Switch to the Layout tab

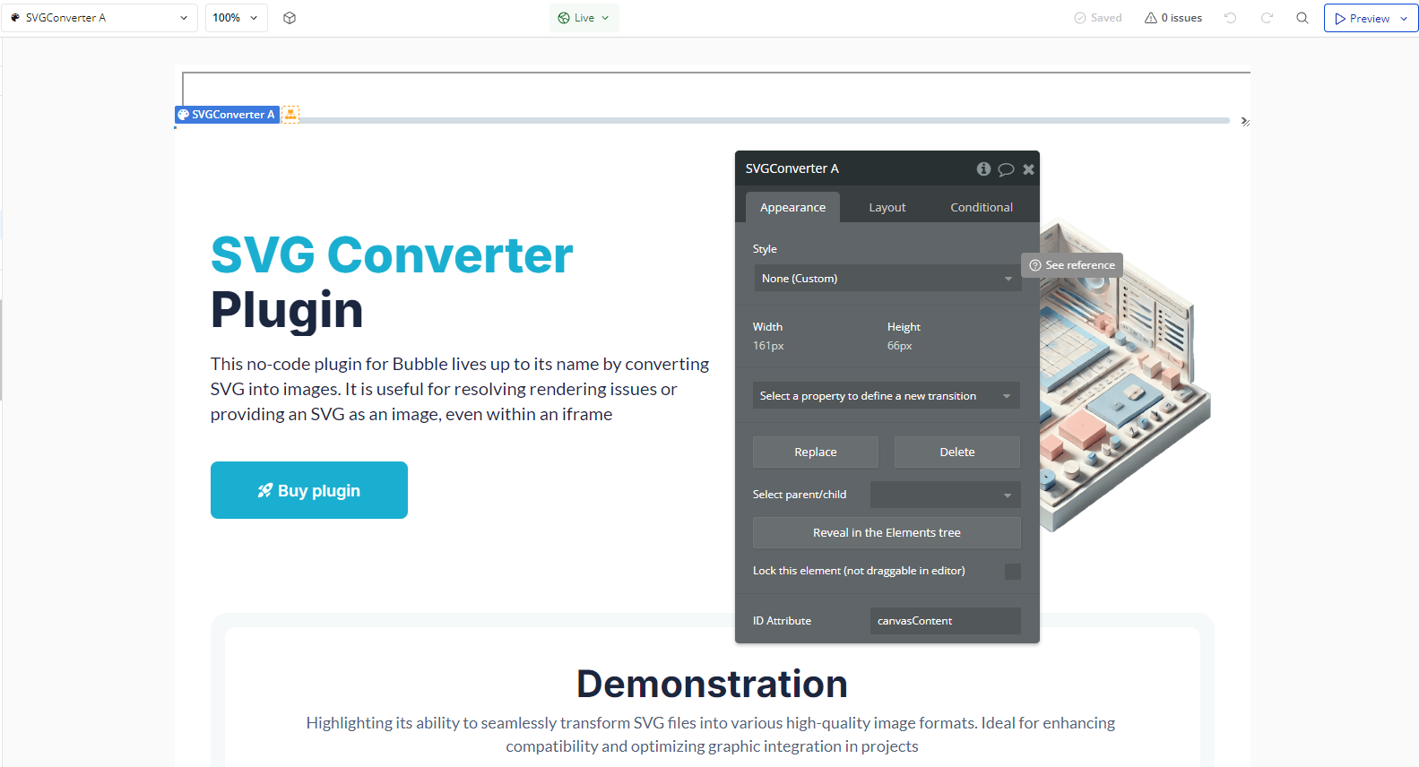(887, 207)
